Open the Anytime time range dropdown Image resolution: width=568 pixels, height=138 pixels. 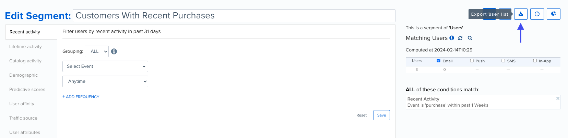click(105, 81)
